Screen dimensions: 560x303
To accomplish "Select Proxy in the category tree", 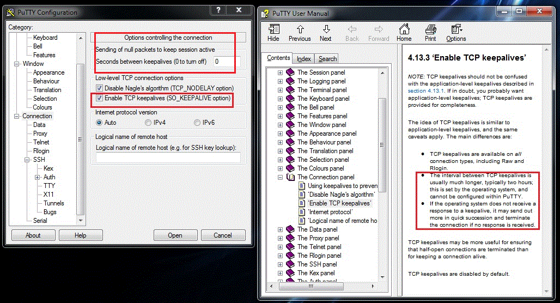I will pos(40,134).
